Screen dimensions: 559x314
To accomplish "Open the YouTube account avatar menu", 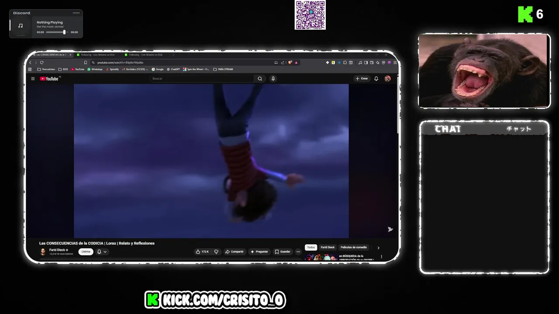I will (387, 78).
